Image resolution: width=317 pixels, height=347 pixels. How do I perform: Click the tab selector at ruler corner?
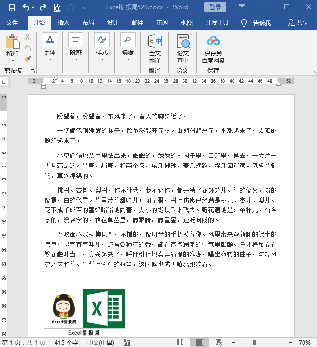4,82
